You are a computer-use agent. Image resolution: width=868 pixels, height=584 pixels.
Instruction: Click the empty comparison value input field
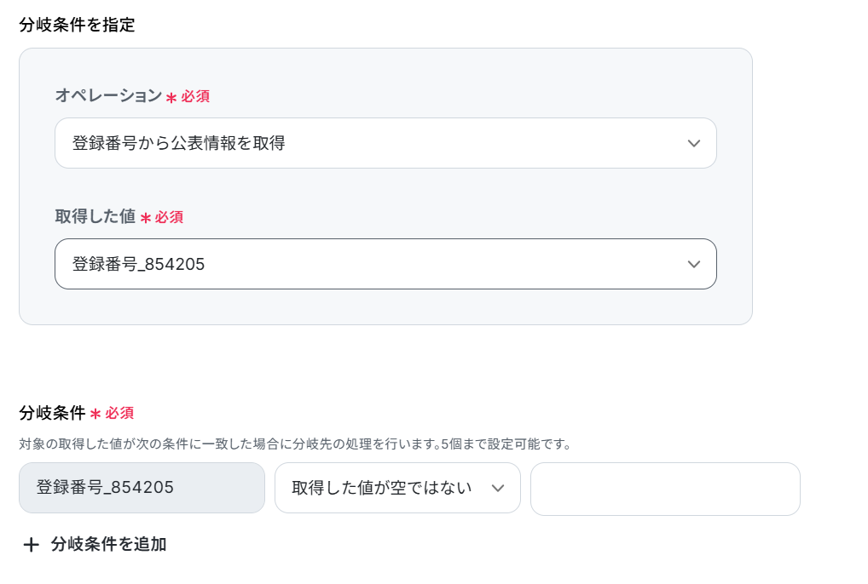[x=665, y=489]
